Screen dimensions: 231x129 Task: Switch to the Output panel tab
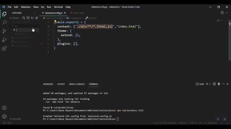pyautogui.click(x=61, y=84)
